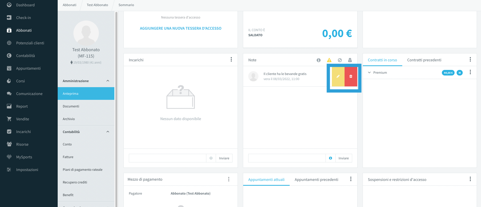Click the 44,00 € price badge

pos(448,73)
